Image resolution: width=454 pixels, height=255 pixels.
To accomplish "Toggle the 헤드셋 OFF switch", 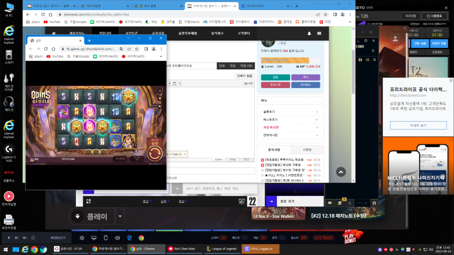I will [245, 237].
